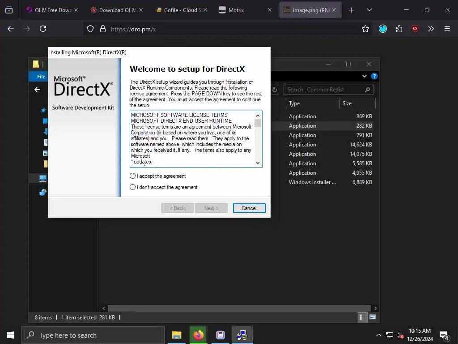
Task: Select Network in Explorer sidebar
Action: pyautogui.click(x=42, y=192)
